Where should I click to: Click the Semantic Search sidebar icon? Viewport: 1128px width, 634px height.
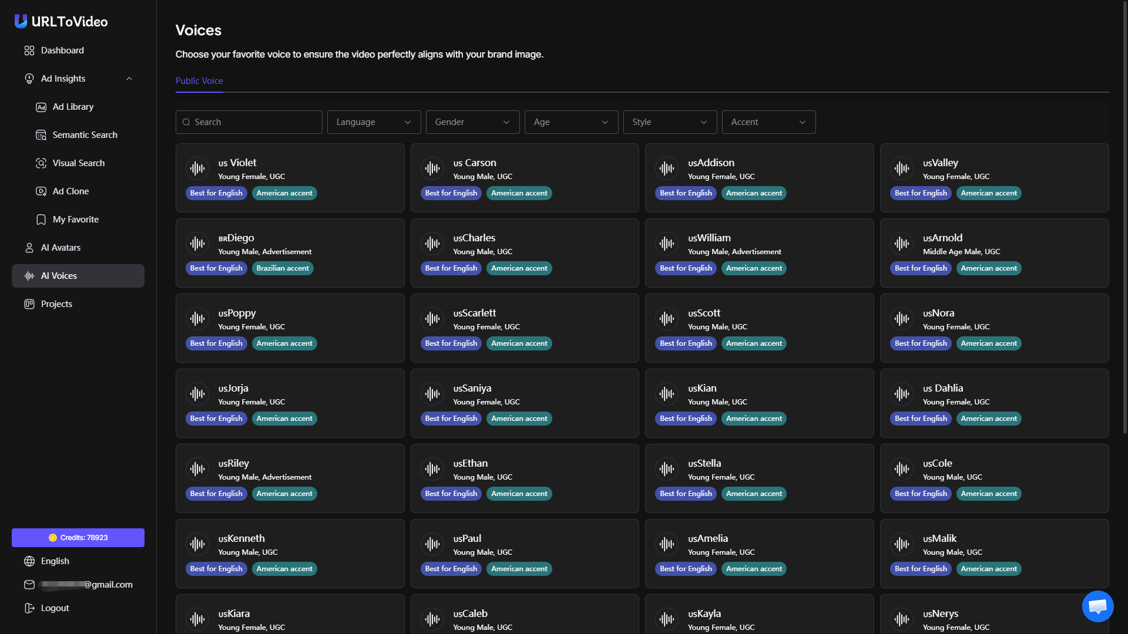tap(41, 135)
